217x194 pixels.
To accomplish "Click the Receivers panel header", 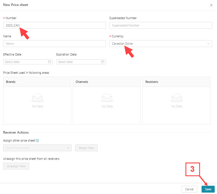I will pyautogui.click(x=176, y=82).
